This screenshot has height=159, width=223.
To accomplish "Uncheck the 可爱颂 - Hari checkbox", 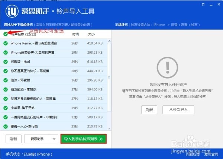I will coord(5,62).
